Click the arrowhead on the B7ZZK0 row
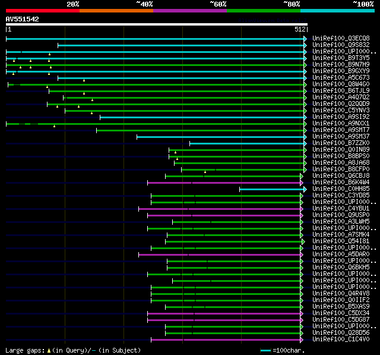Viewport: 380px width, 355px height. (x=305, y=143)
